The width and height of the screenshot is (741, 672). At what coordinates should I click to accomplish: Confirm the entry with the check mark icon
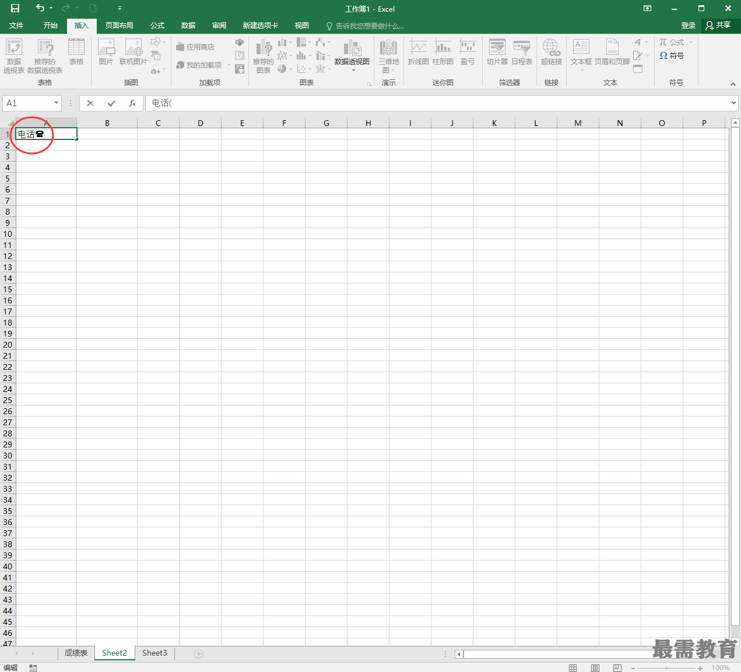111,103
